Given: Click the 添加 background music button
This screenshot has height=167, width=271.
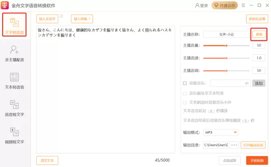Looking at the screenshot, I should click(259, 83).
